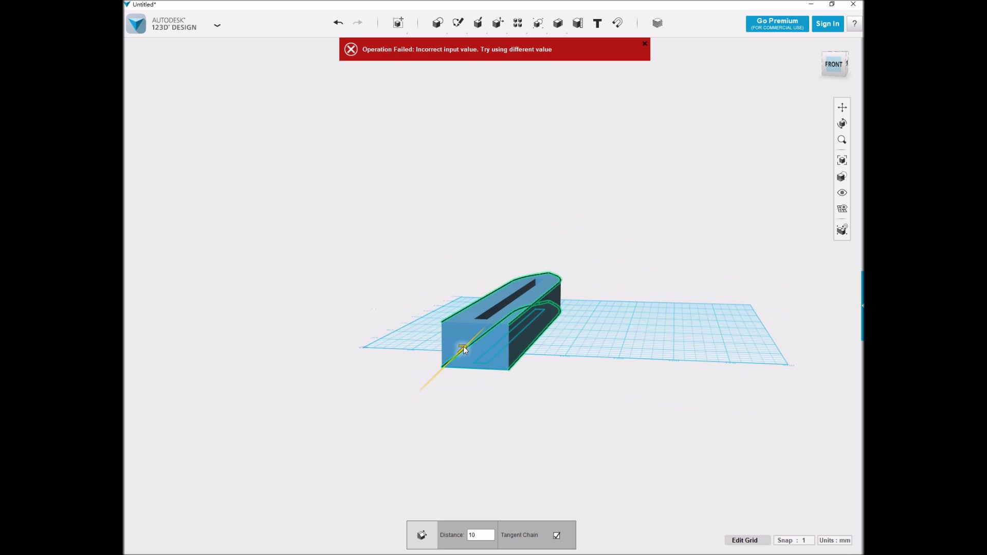Open the Pattern tool icon
987x555 pixels.
518,23
